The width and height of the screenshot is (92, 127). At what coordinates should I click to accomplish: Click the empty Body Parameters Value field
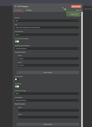point(49,117)
